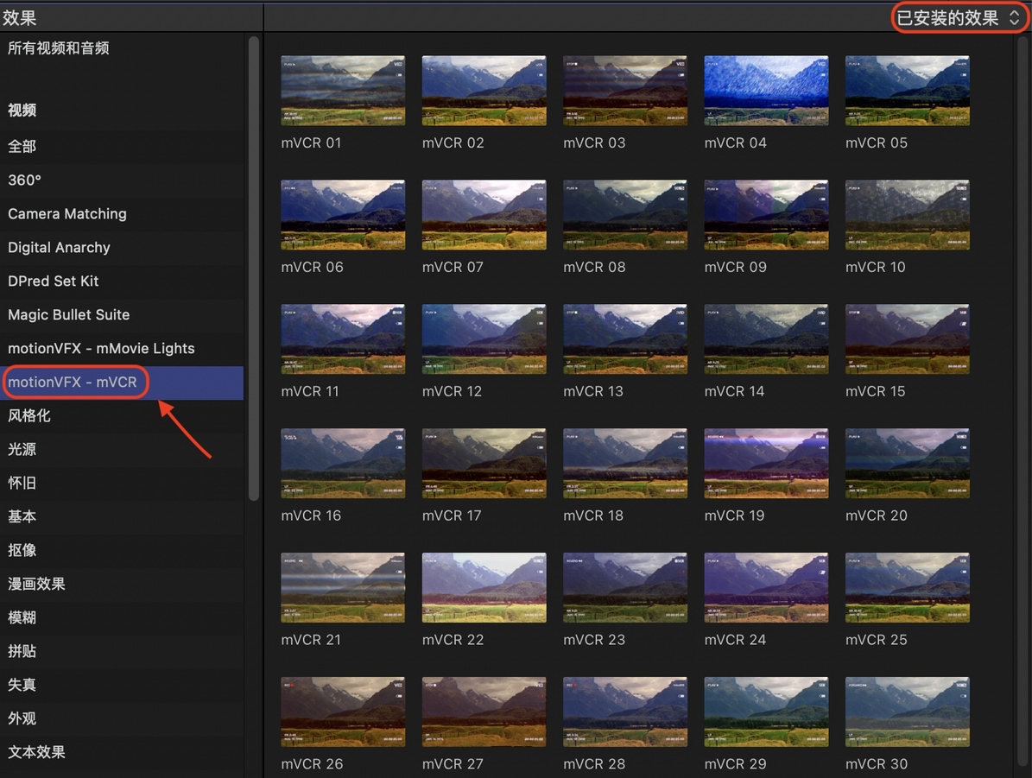Open Magic Bullet Suite category
The image size is (1032, 778).
point(69,315)
